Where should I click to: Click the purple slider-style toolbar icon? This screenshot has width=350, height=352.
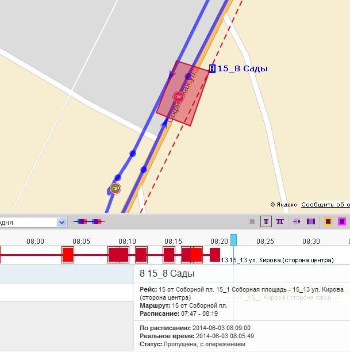click(x=297, y=221)
